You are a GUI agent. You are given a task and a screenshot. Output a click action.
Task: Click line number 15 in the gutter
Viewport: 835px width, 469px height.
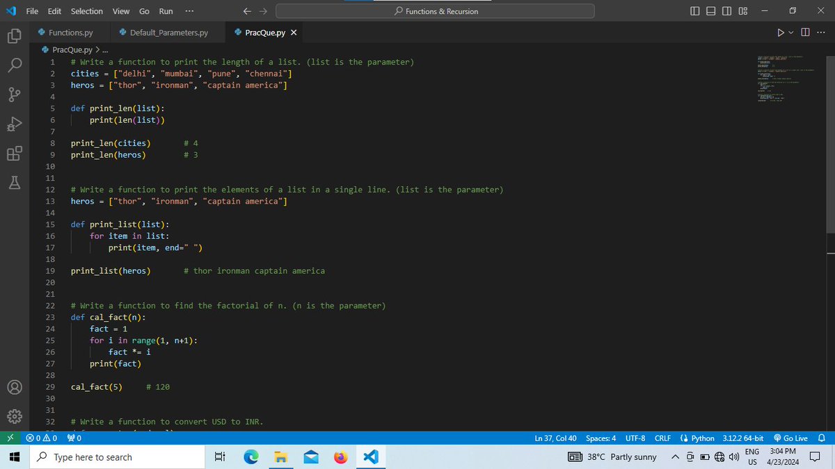pyautogui.click(x=50, y=224)
